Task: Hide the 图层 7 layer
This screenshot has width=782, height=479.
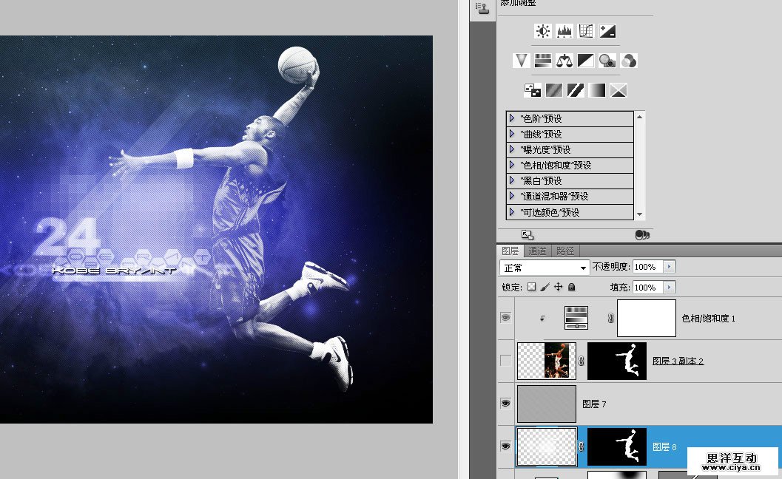Action: tap(506, 404)
